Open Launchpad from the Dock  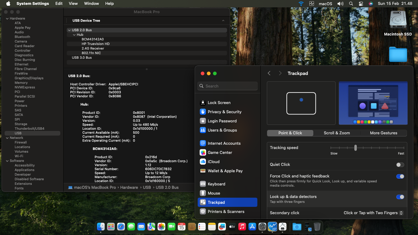[x=111, y=226]
